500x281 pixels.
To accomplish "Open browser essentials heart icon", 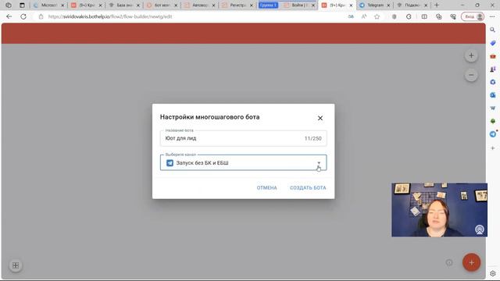I will (x=453, y=16).
